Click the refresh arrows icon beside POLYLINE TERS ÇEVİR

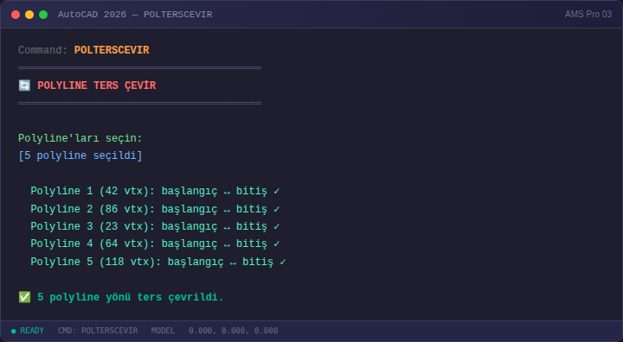(x=24, y=85)
